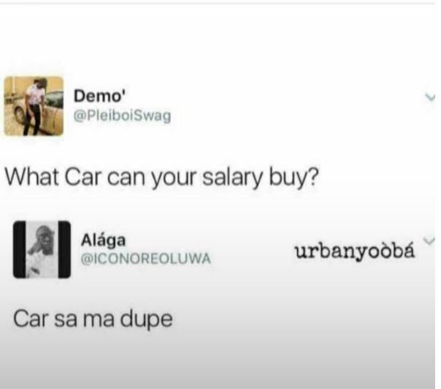Image resolution: width=441 pixels, height=389 pixels.
Task: Click the word "What" starting the tweet
Action: 32,177
